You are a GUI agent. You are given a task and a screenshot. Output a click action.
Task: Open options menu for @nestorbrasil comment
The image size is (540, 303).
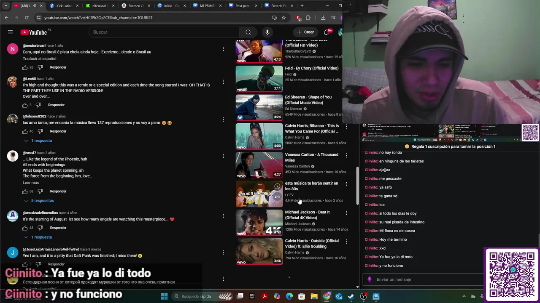(223, 49)
